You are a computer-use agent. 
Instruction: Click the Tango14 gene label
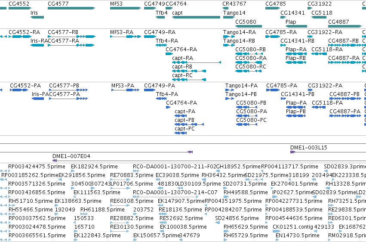point(234,13)
